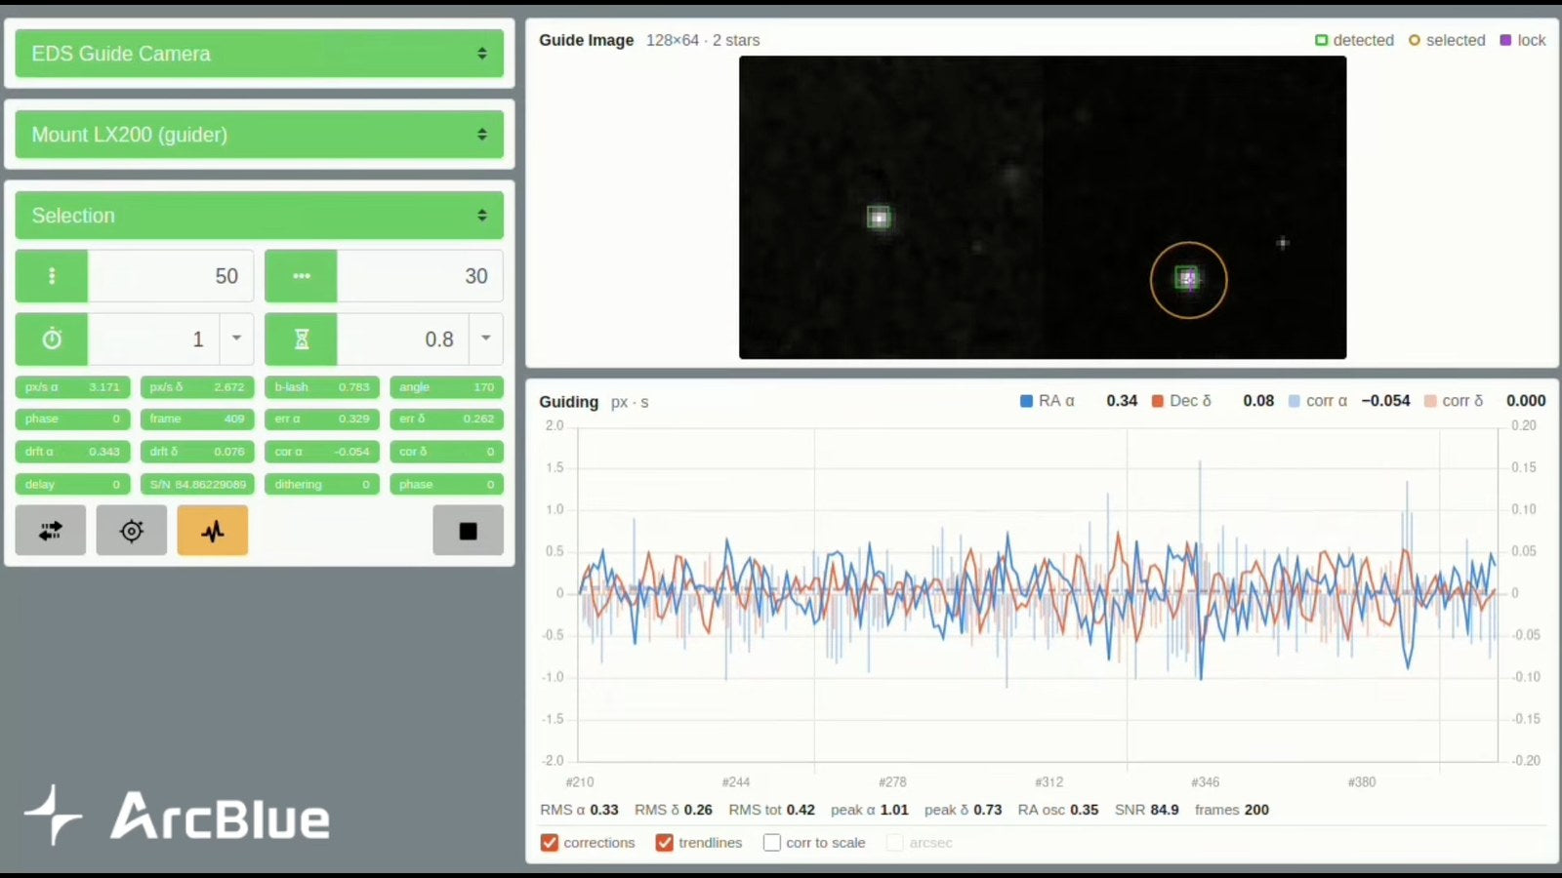Click the S/N 84.86229089 field

coord(197,484)
